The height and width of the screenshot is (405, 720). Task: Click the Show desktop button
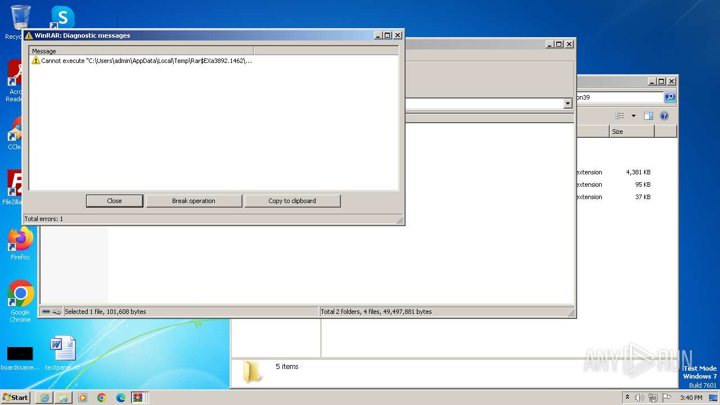point(714,398)
